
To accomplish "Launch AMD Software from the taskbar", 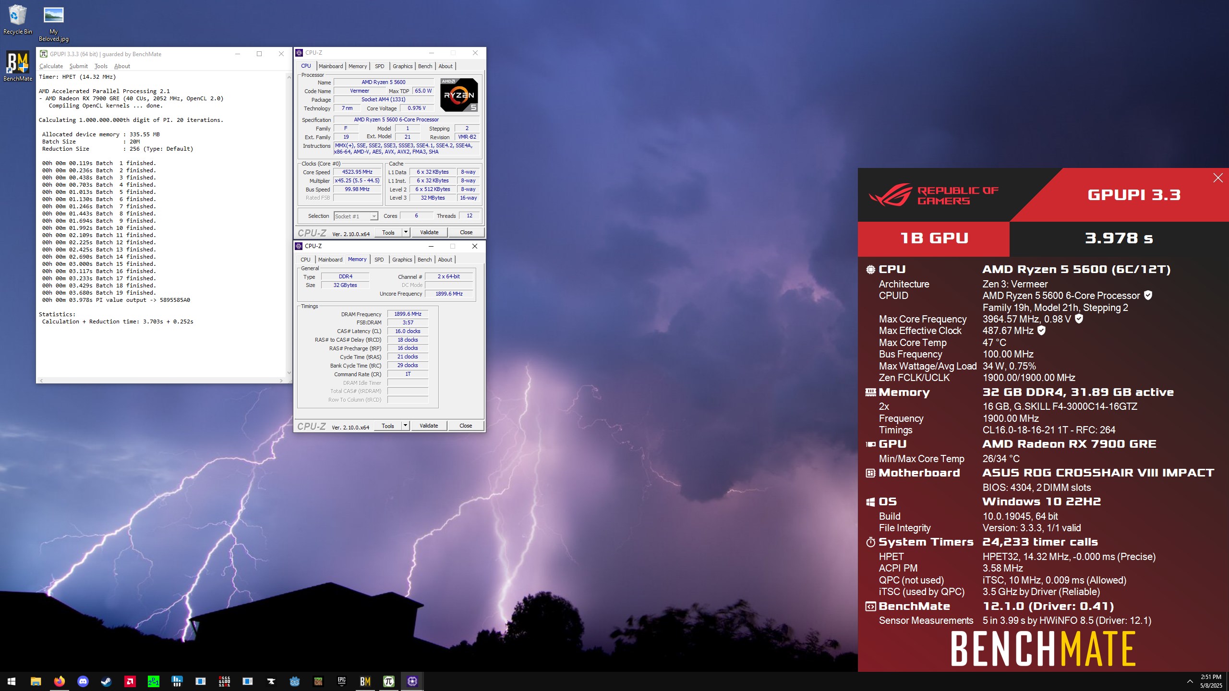I will tap(130, 681).
